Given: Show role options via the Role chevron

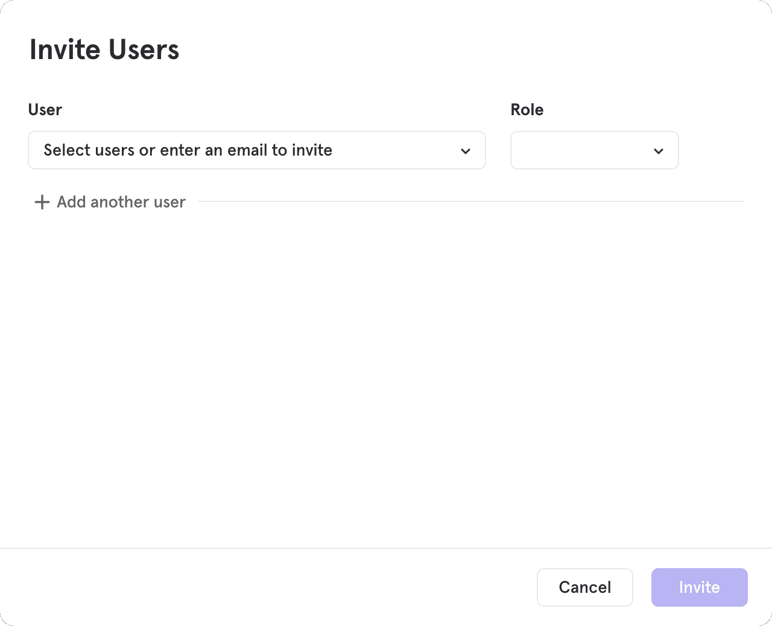Looking at the screenshot, I should [658, 151].
